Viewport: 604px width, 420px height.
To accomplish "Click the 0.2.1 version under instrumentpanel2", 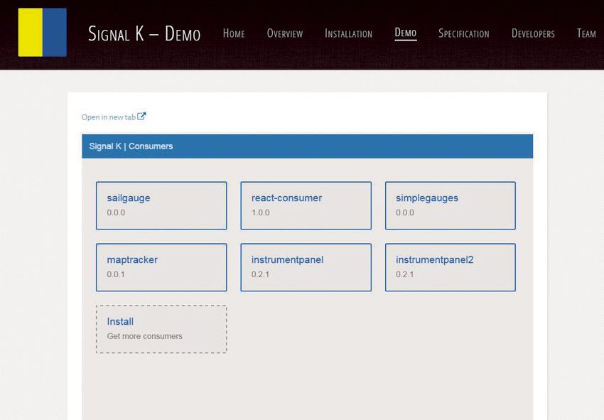I will [405, 274].
